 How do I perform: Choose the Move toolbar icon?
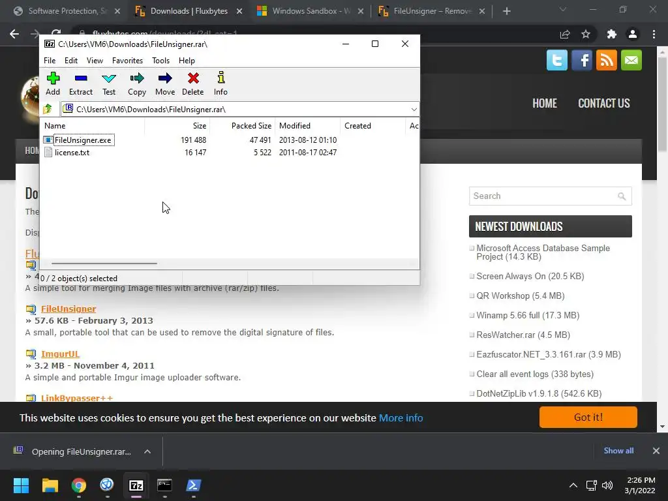pyautogui.click(x=165, y=83)
